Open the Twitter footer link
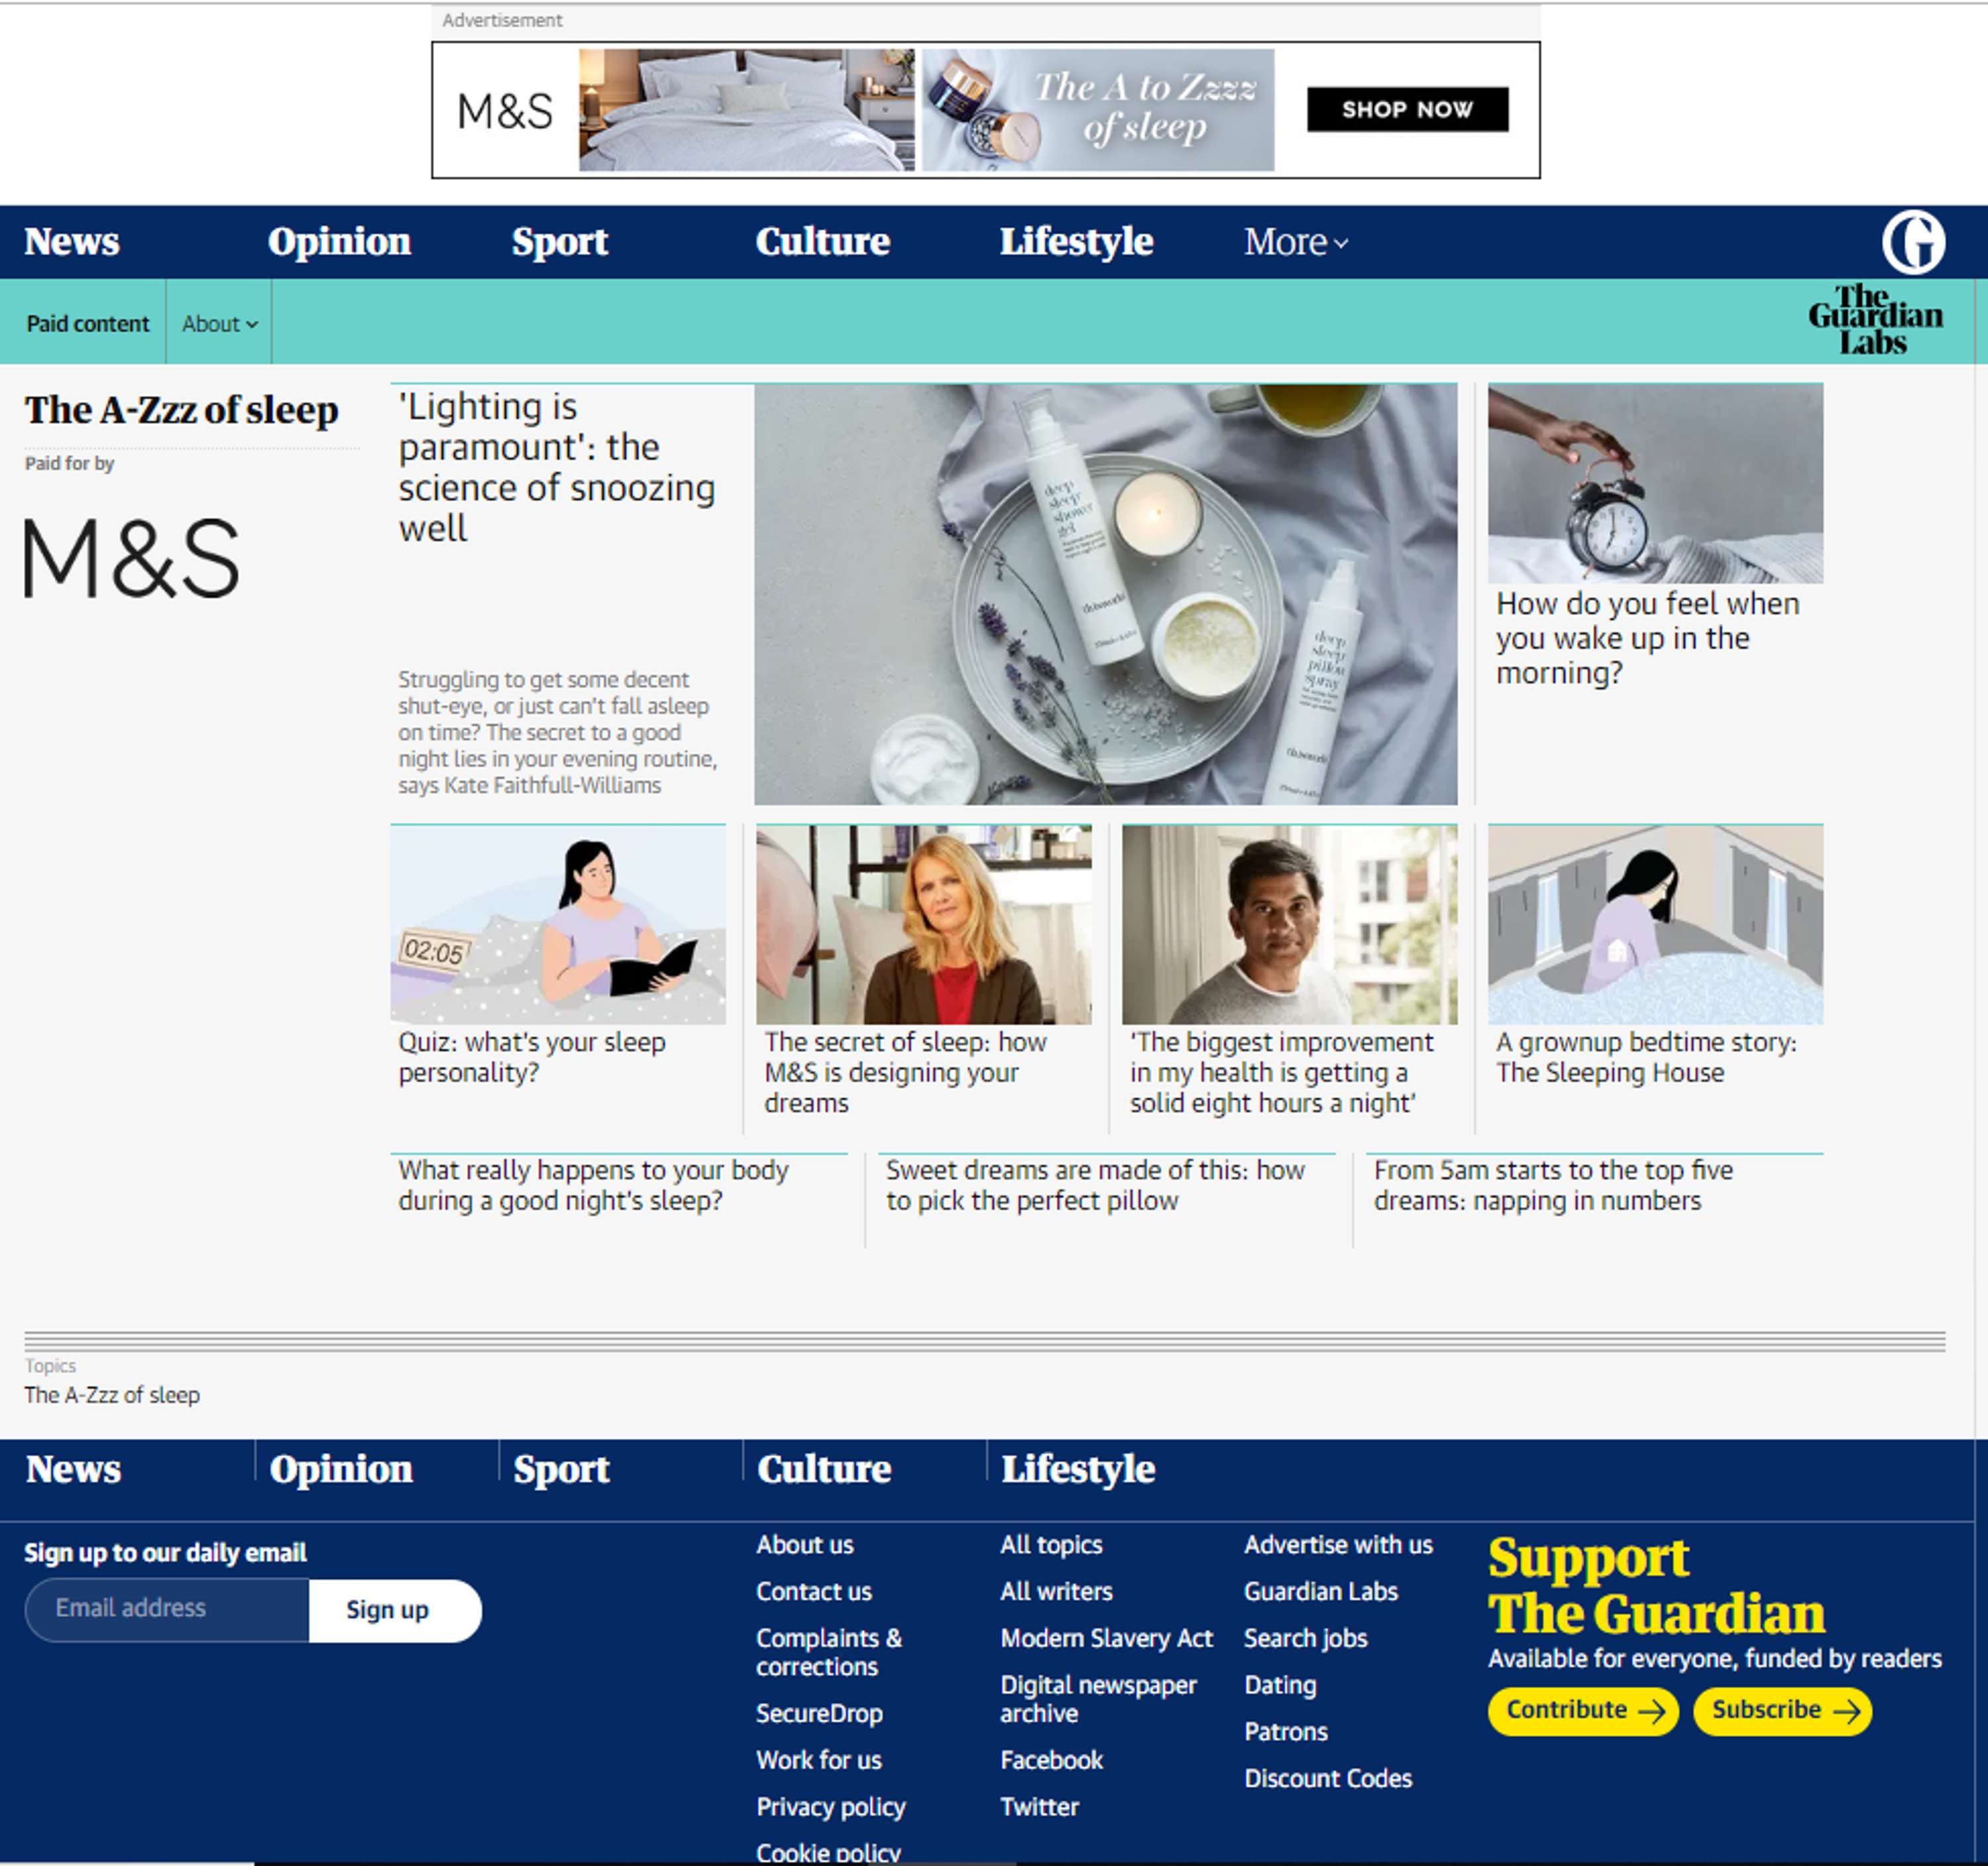This screenshot has height=1866, width=1988. pos(1039,1808)
